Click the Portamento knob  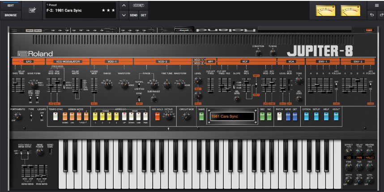click(x=17, y=117)
